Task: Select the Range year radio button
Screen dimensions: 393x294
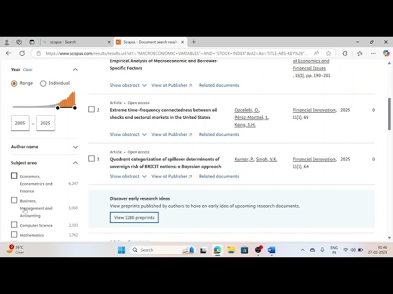Action: tap(14, 83)
